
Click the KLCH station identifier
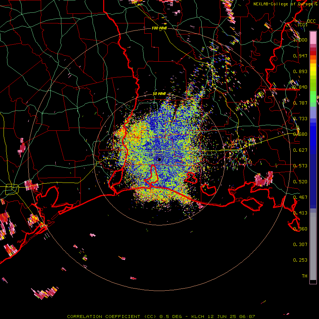(198, 317)
